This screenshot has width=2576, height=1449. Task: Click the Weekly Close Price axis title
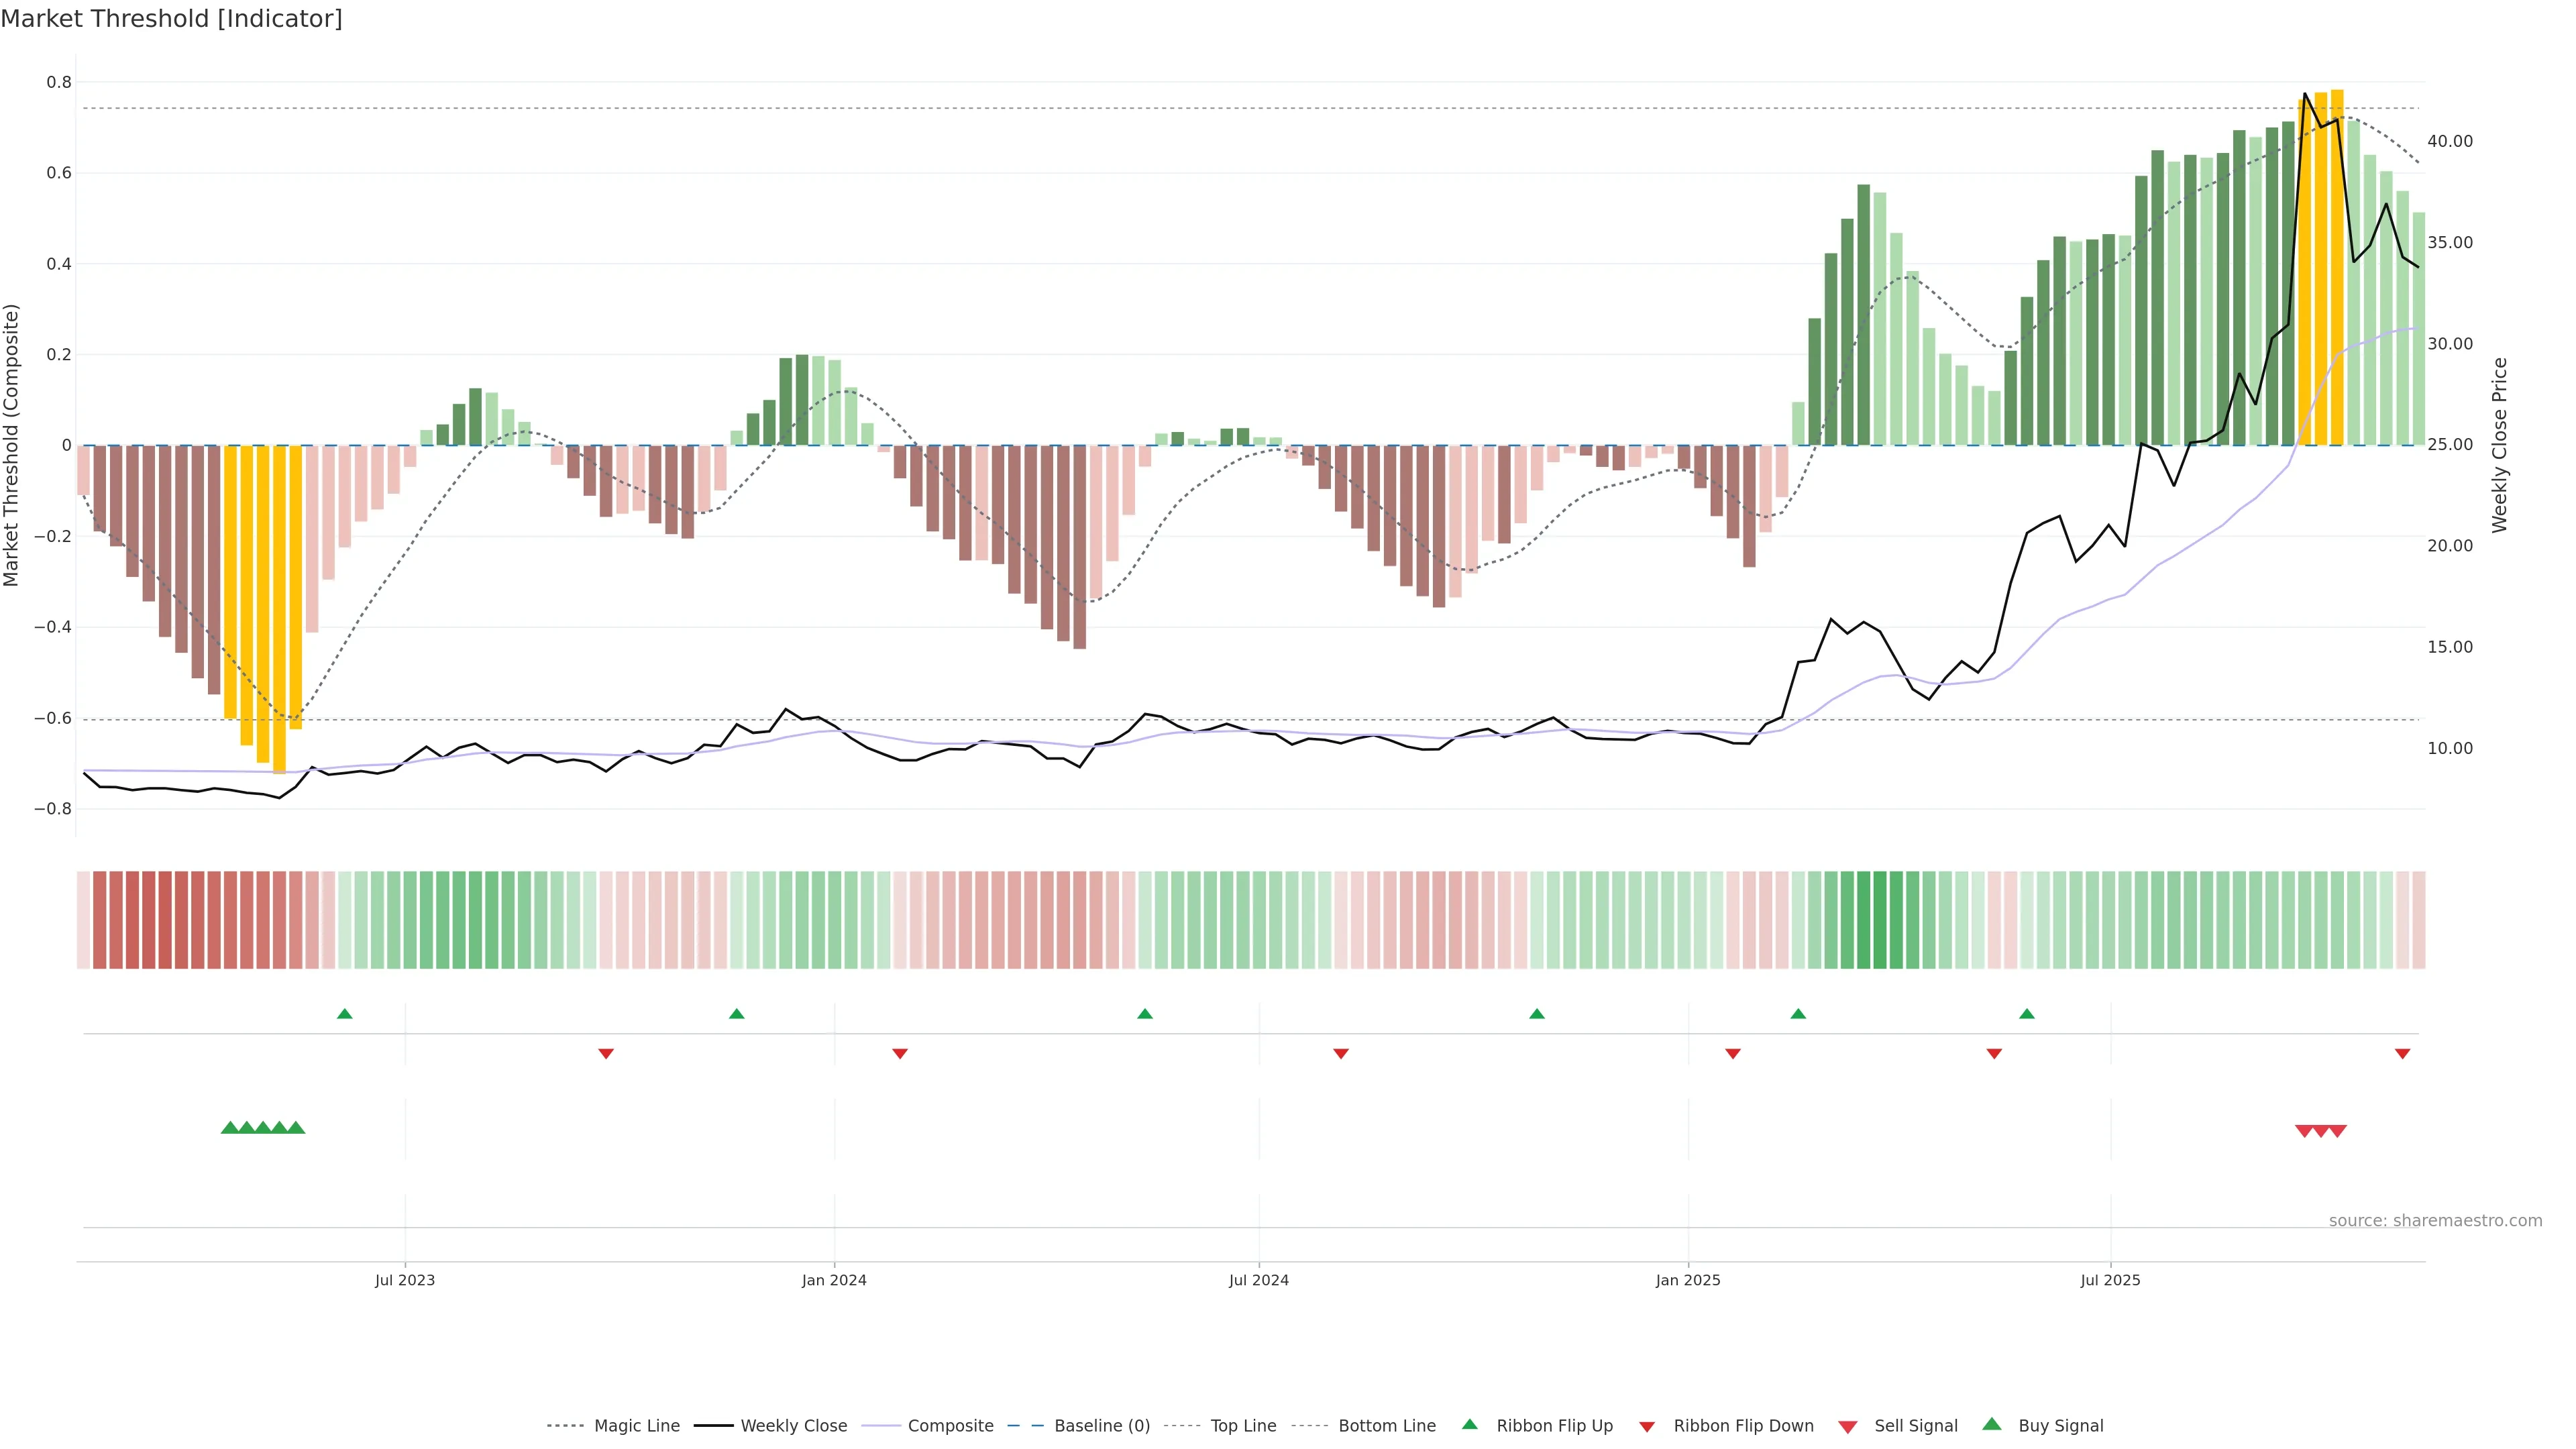(2500, 445)
